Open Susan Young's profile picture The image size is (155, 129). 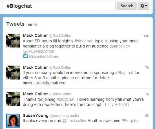[13, 121]
